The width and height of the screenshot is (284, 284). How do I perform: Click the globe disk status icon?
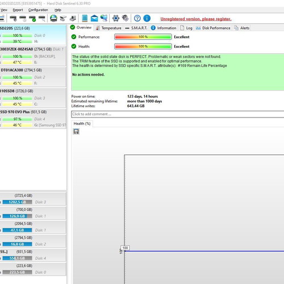[x=53, y=18]
